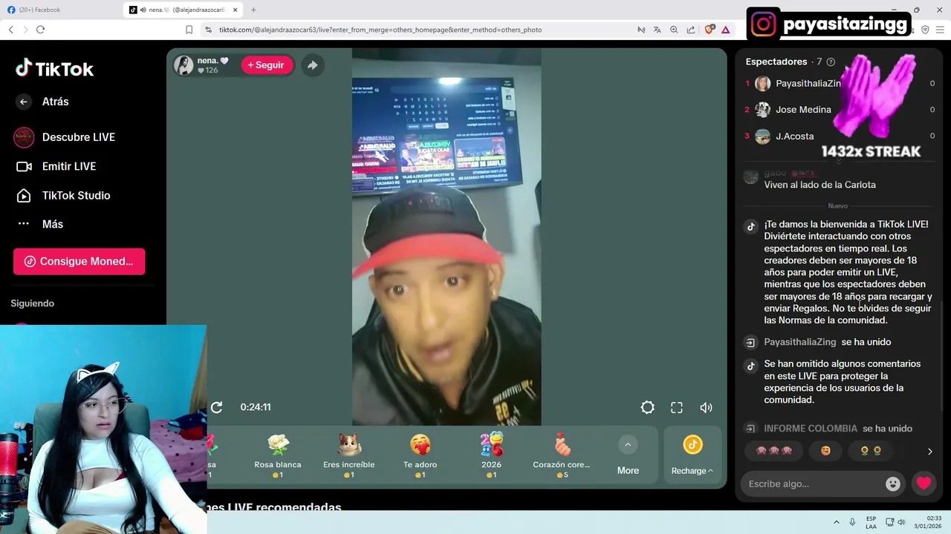Image resolution: width=951 pixels, height=534 pixels.
Task: Open the volume icon in system tray
Action: (x=901, y=522)
